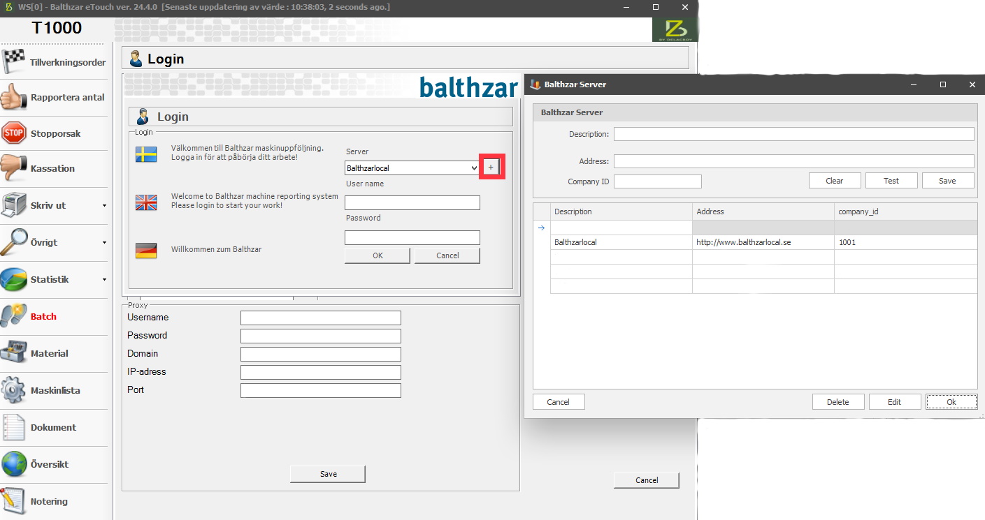
Task: Expand the Skriv ut submenu arrow
Action: (x=104, y=205)
